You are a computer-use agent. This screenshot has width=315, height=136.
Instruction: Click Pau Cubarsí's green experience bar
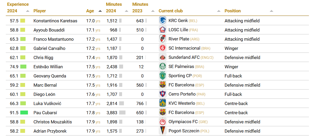coord(24,113)
